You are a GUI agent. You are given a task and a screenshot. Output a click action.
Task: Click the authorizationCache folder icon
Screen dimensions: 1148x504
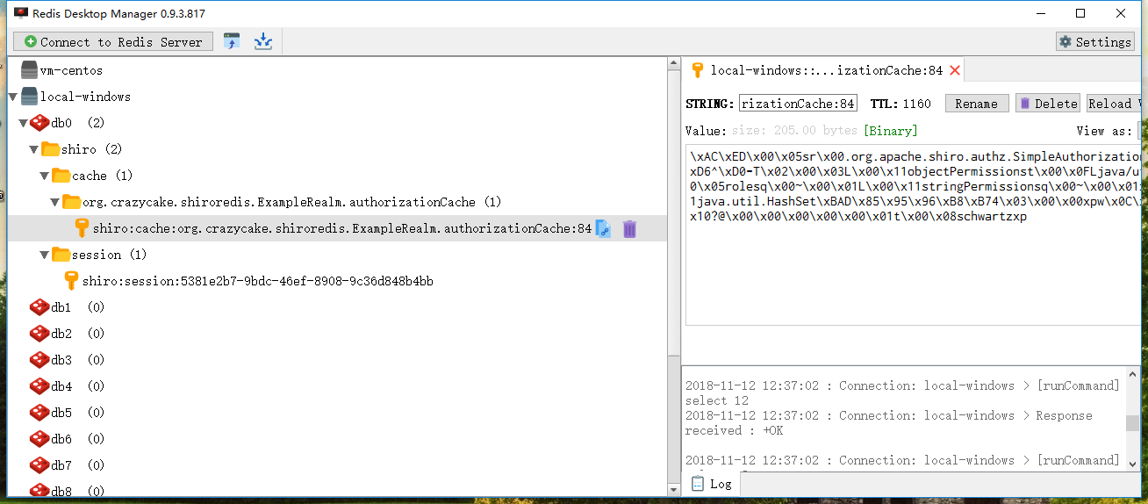click(71, 202)
